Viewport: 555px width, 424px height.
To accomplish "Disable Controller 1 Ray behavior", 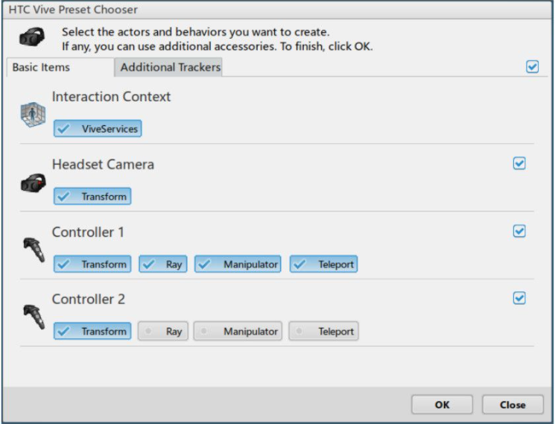I will [162, 265].
